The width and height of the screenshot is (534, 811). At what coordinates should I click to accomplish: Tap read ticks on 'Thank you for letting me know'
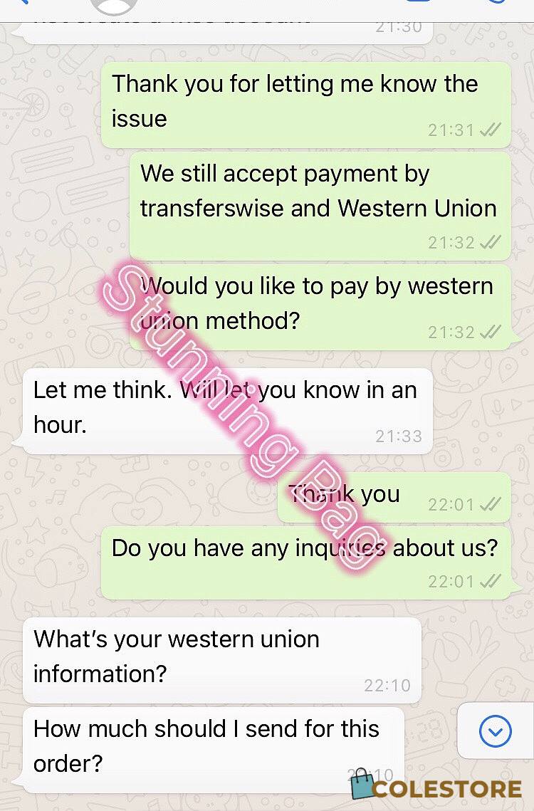(490, 130)
